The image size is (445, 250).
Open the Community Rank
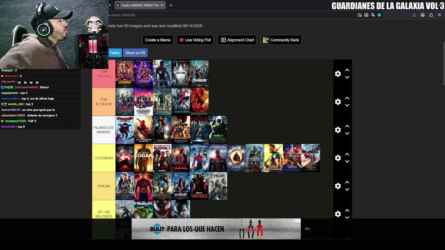(x=281, y=40)
